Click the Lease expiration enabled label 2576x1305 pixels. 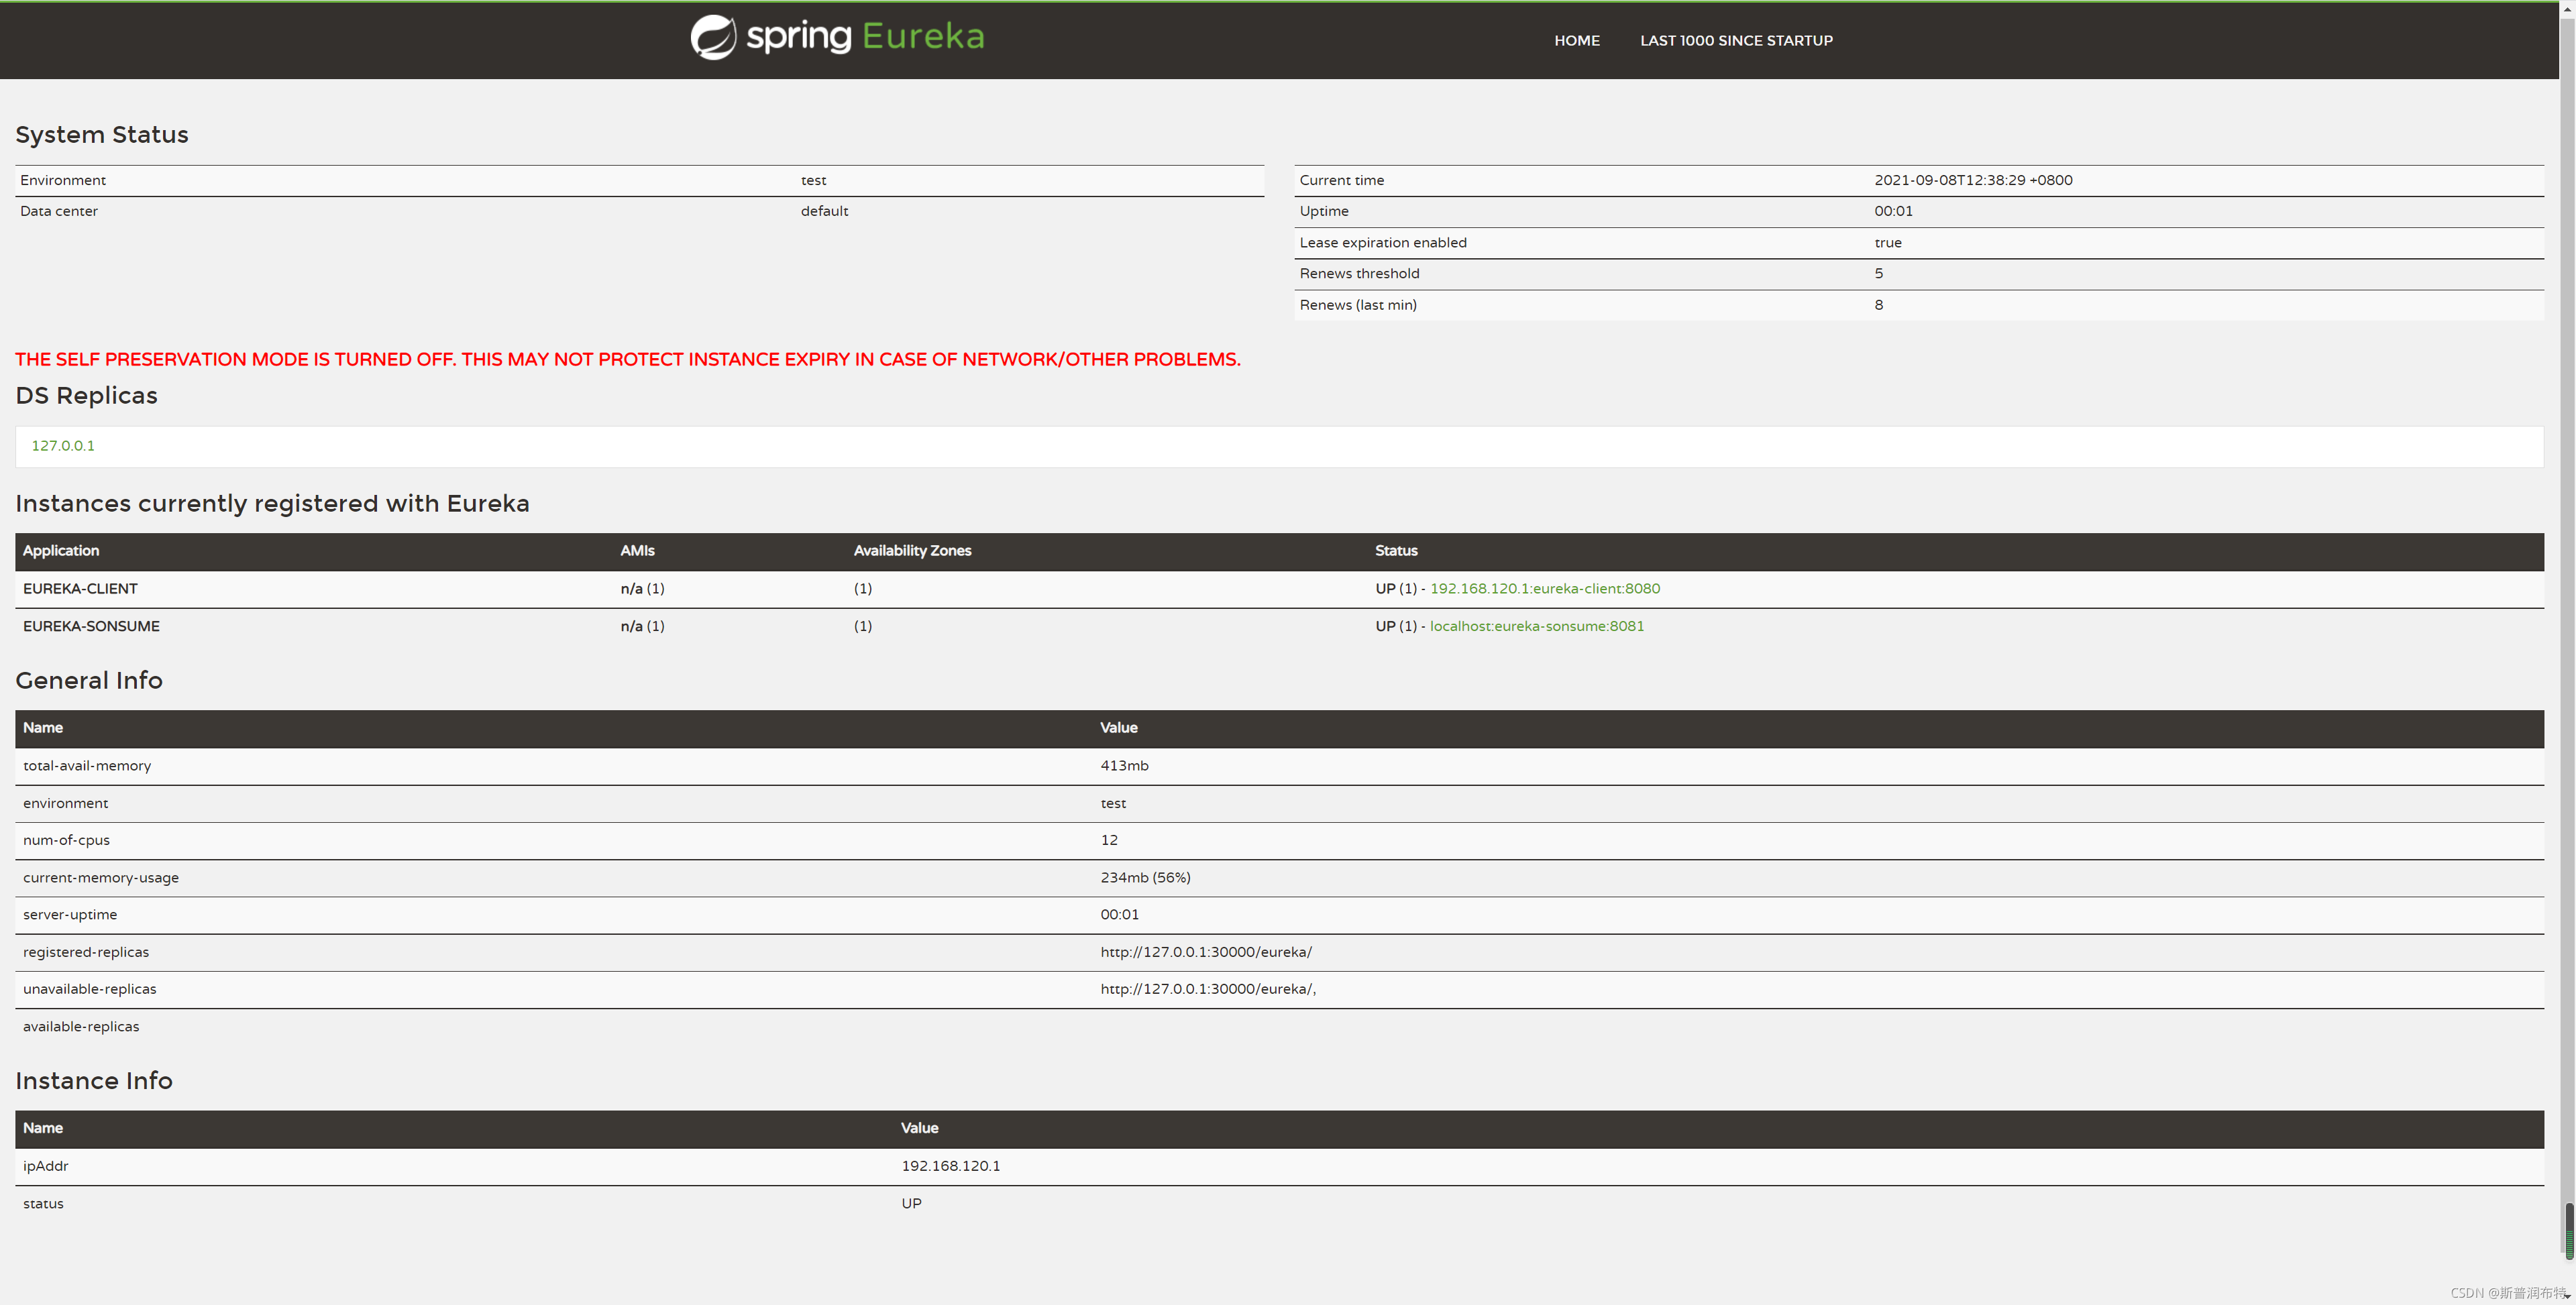click(x=1383, y=243)
